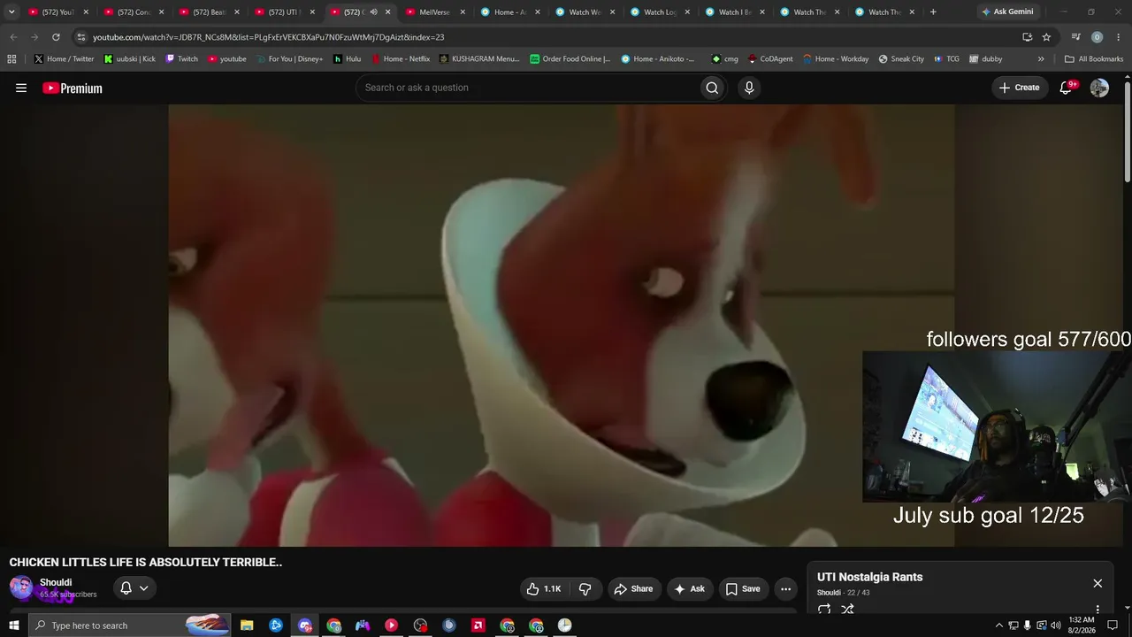
Task: Open the YouTube guide hamburger menu
Action: click(x=21, y=88)
